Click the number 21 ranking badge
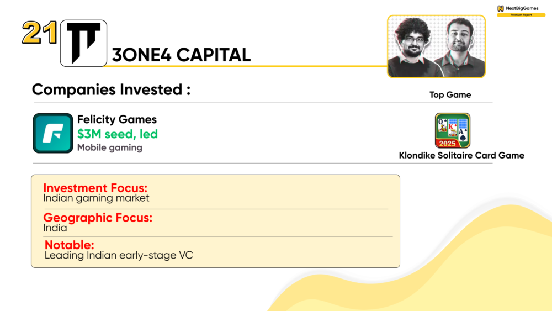This screenshot has width=552, height=311. (40, 34)
